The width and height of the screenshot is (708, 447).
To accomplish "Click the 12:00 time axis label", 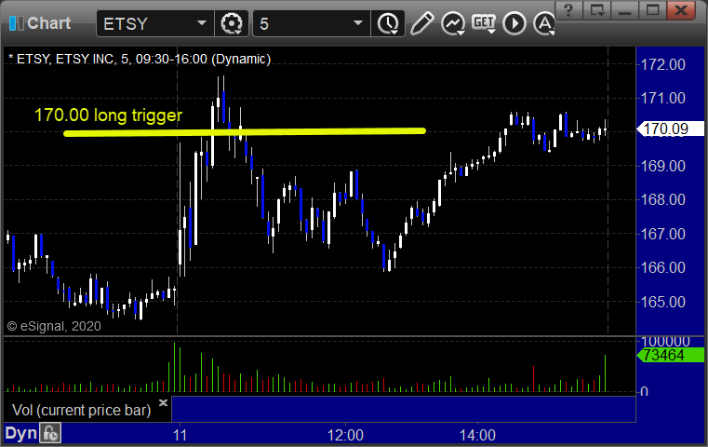I will tap(345, 435).
